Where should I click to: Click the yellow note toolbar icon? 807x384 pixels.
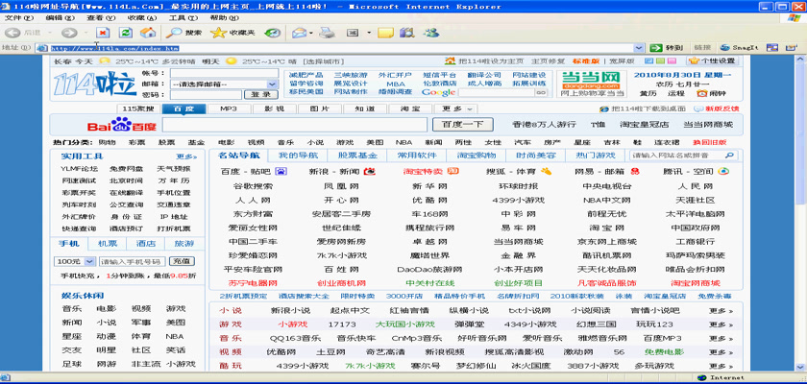click(385, 33)
